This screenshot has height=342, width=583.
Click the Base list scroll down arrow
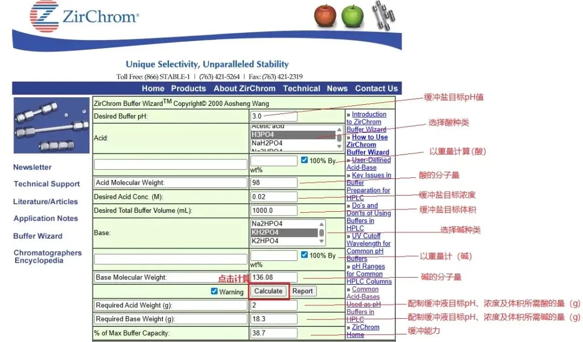click(322, 241)
